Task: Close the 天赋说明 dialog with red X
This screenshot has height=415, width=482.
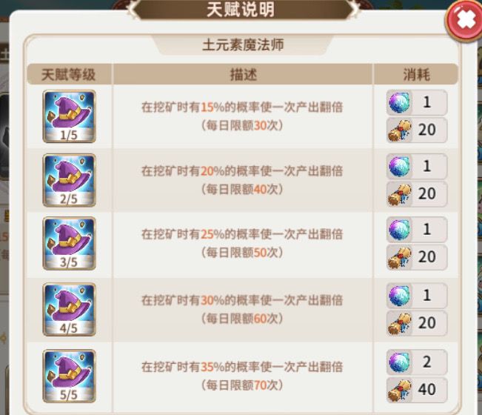Action: [x=465, y=21]
